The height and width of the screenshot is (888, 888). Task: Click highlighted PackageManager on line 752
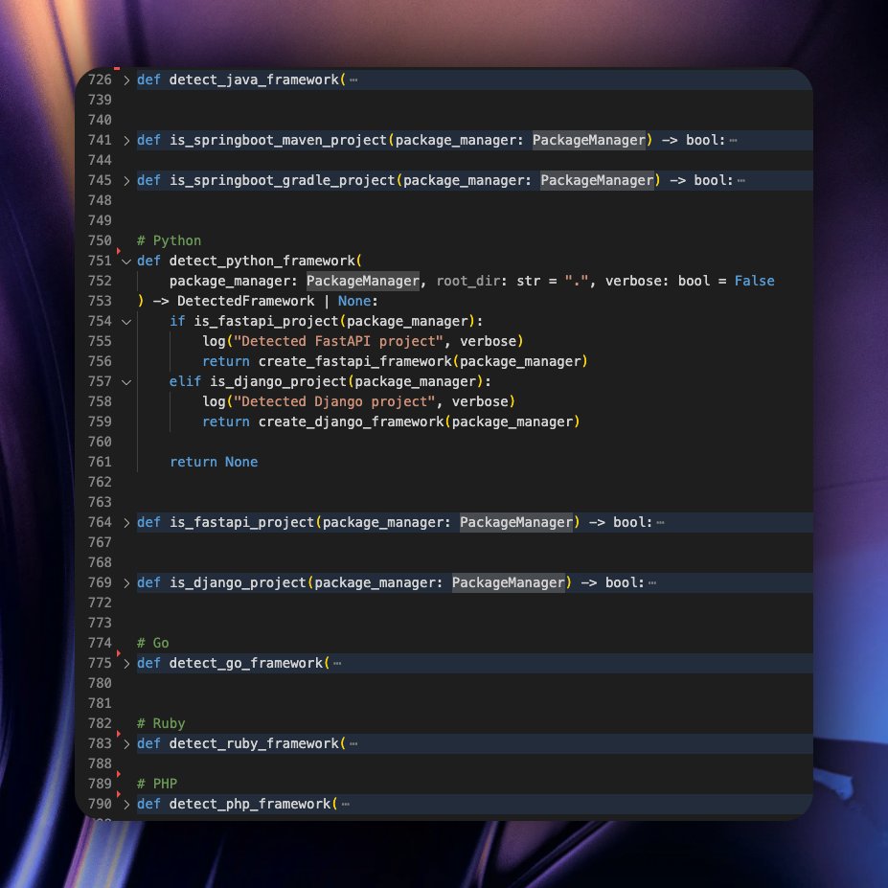pos(363,281)
